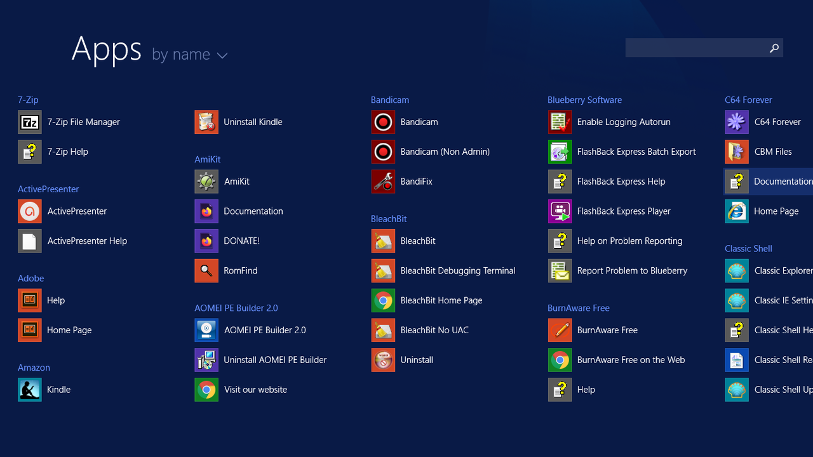
Task: Open ActivePresenter Help document icon
Action: (30, 241)
